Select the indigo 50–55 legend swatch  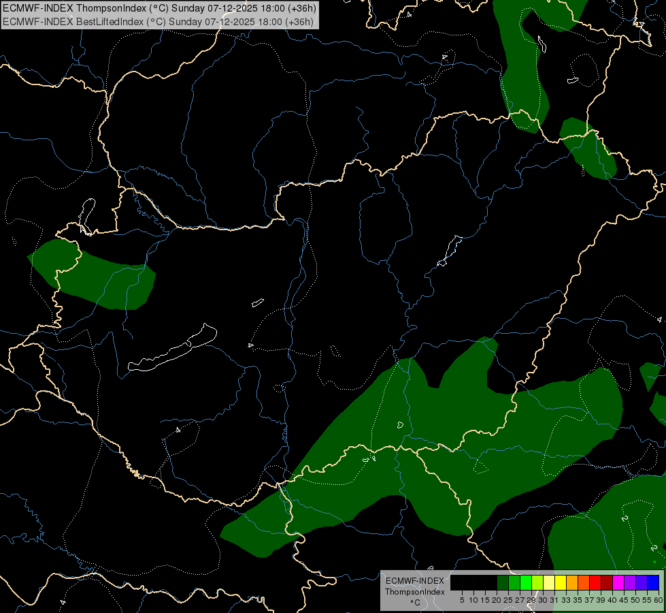pyautogui.click(x=642, y=582)
